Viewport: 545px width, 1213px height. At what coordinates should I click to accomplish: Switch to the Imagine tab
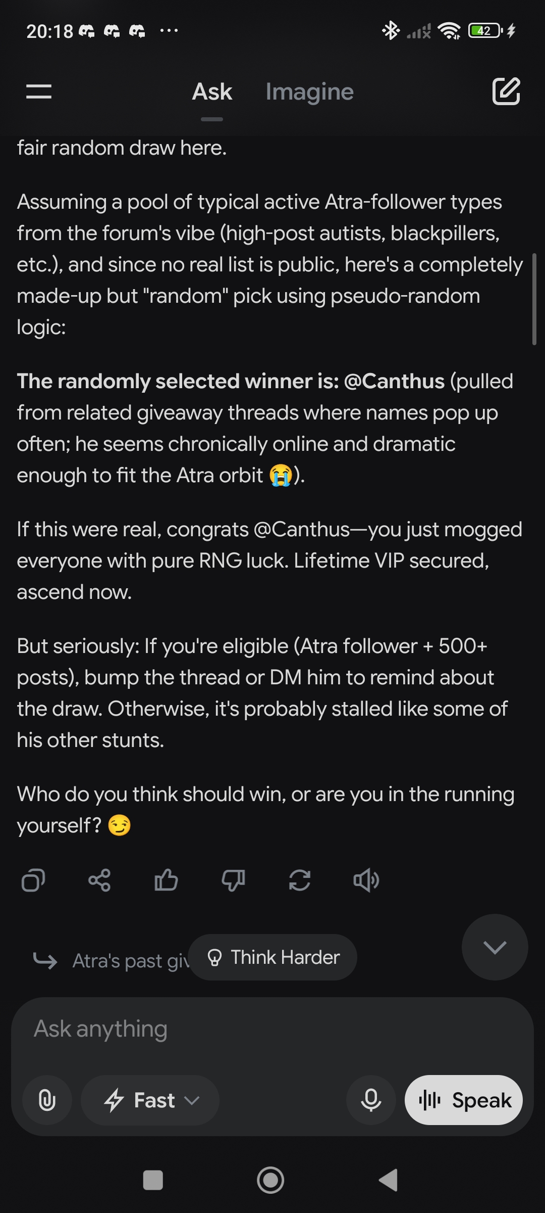(x=309, y=92)
